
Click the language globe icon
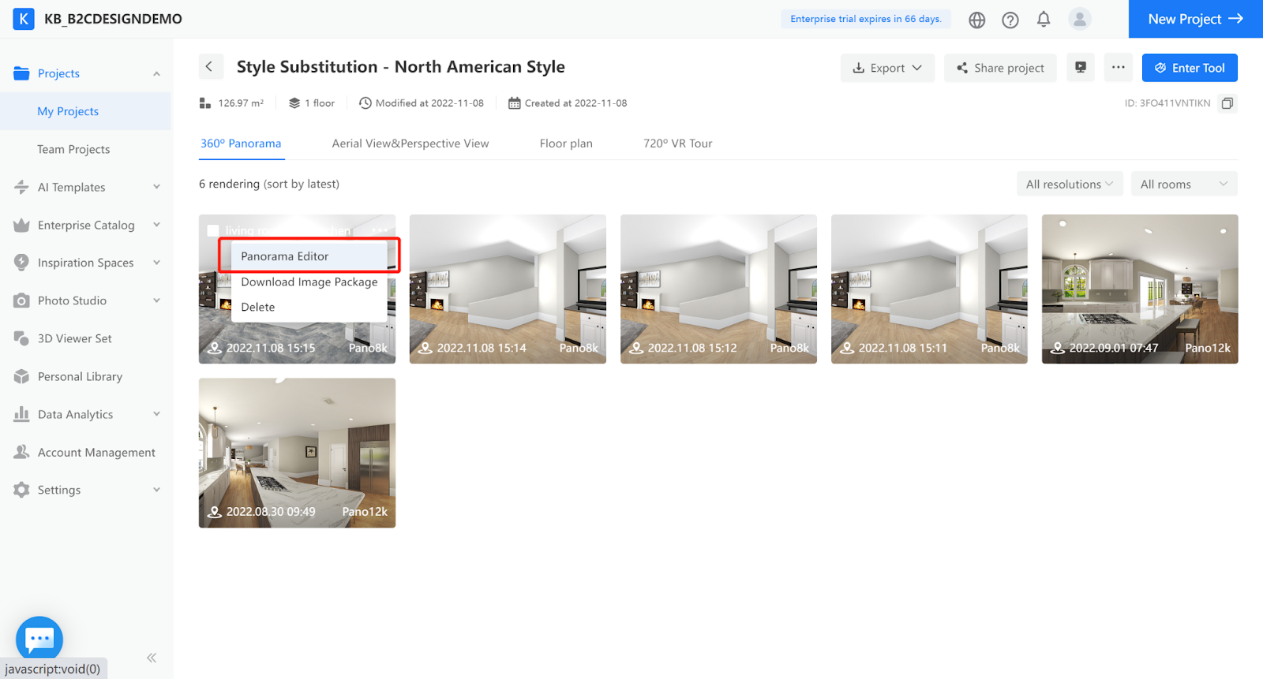(x=976, y=20)
